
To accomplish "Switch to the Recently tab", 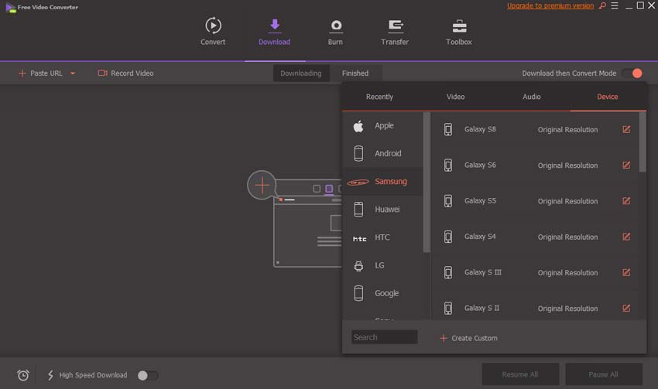I will click(379, 97).
